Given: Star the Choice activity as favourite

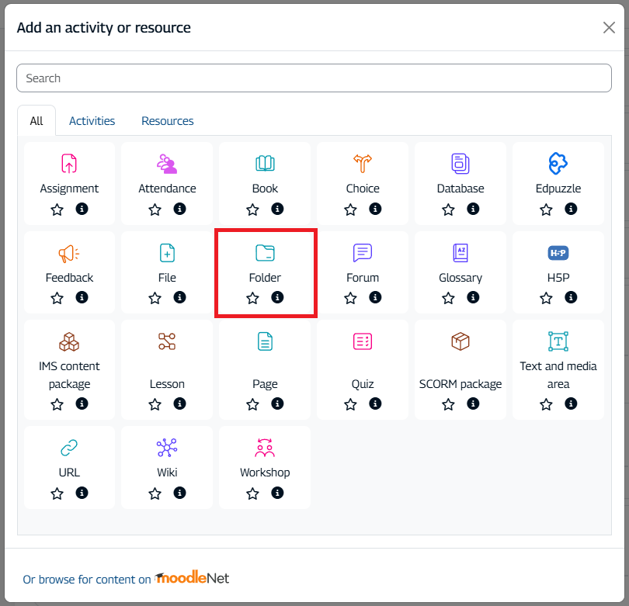Looking at the screenshot, I should click(x=350, y=210).
